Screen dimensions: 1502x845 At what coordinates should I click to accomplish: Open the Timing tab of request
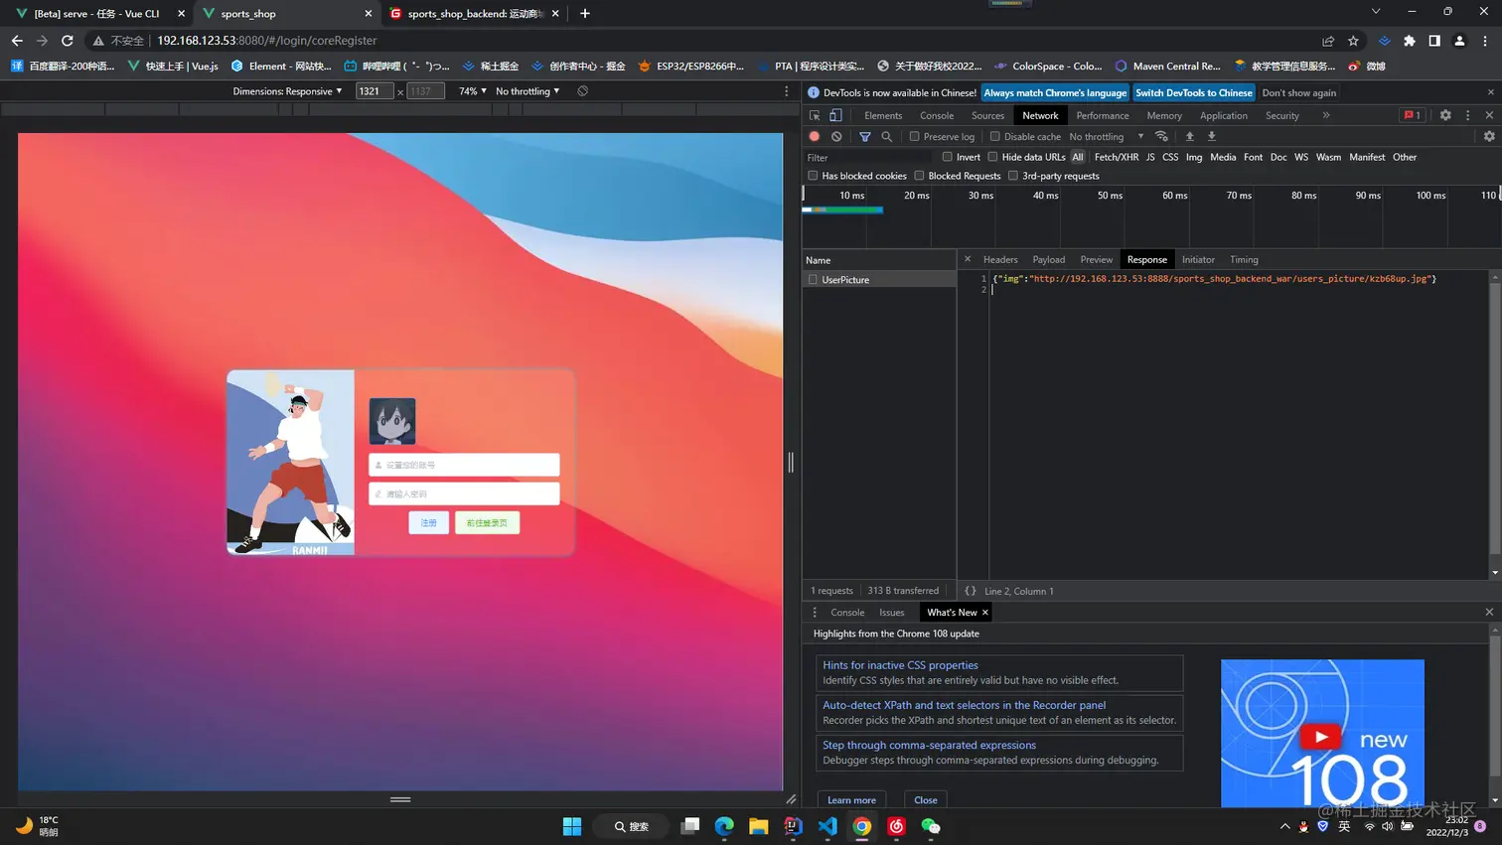click(x=1244, y=260)
